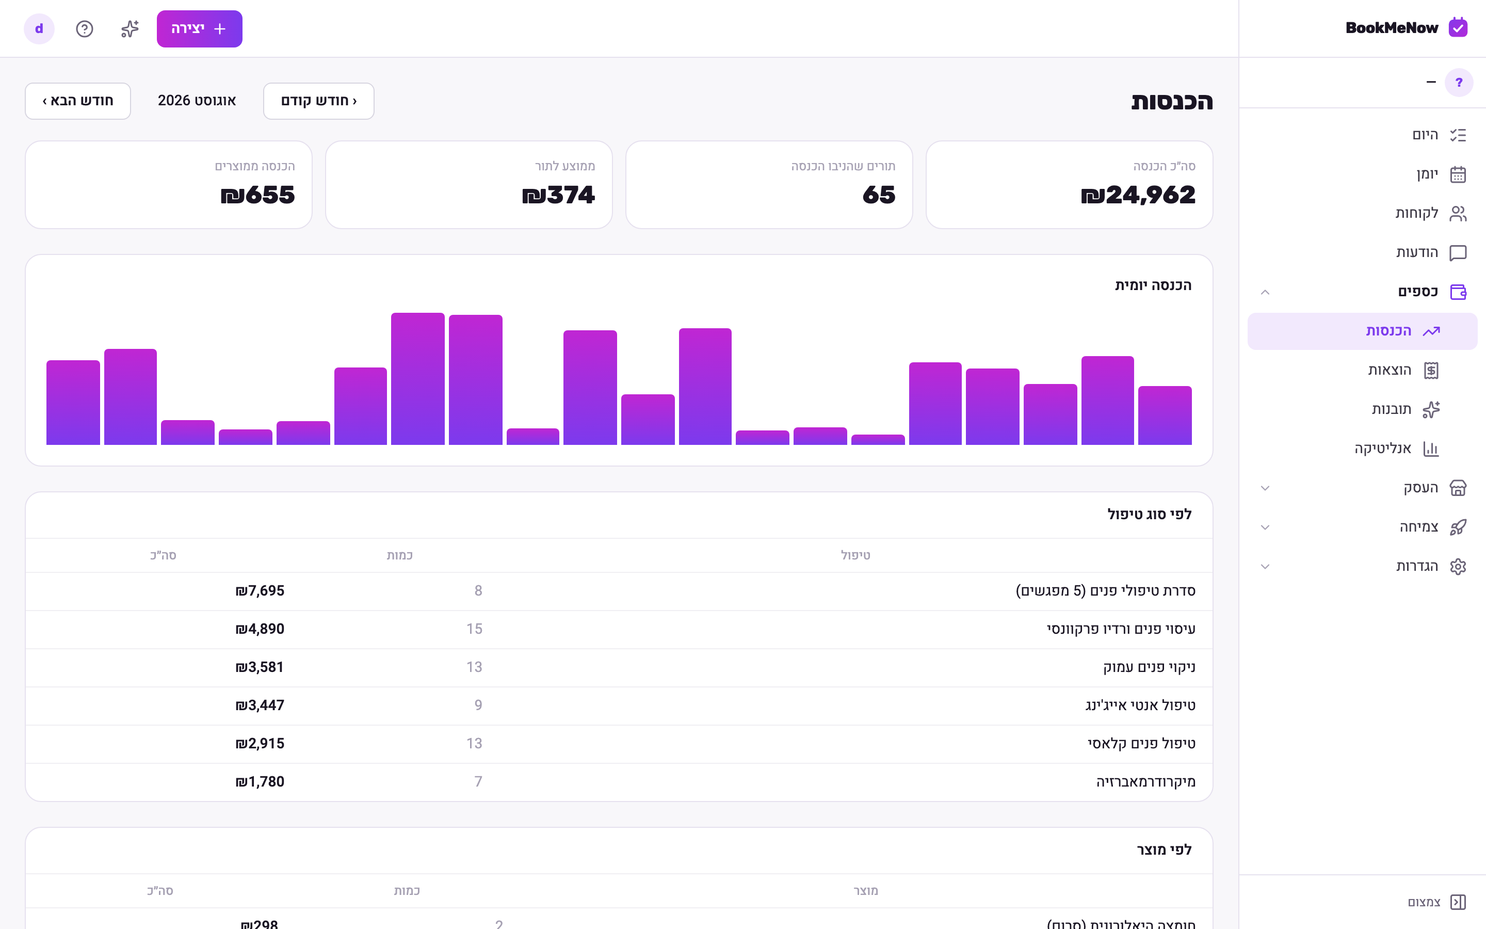Click the ₪3,581 total amount
This screenshot has height=929, width=1486.
pos(260,667)
